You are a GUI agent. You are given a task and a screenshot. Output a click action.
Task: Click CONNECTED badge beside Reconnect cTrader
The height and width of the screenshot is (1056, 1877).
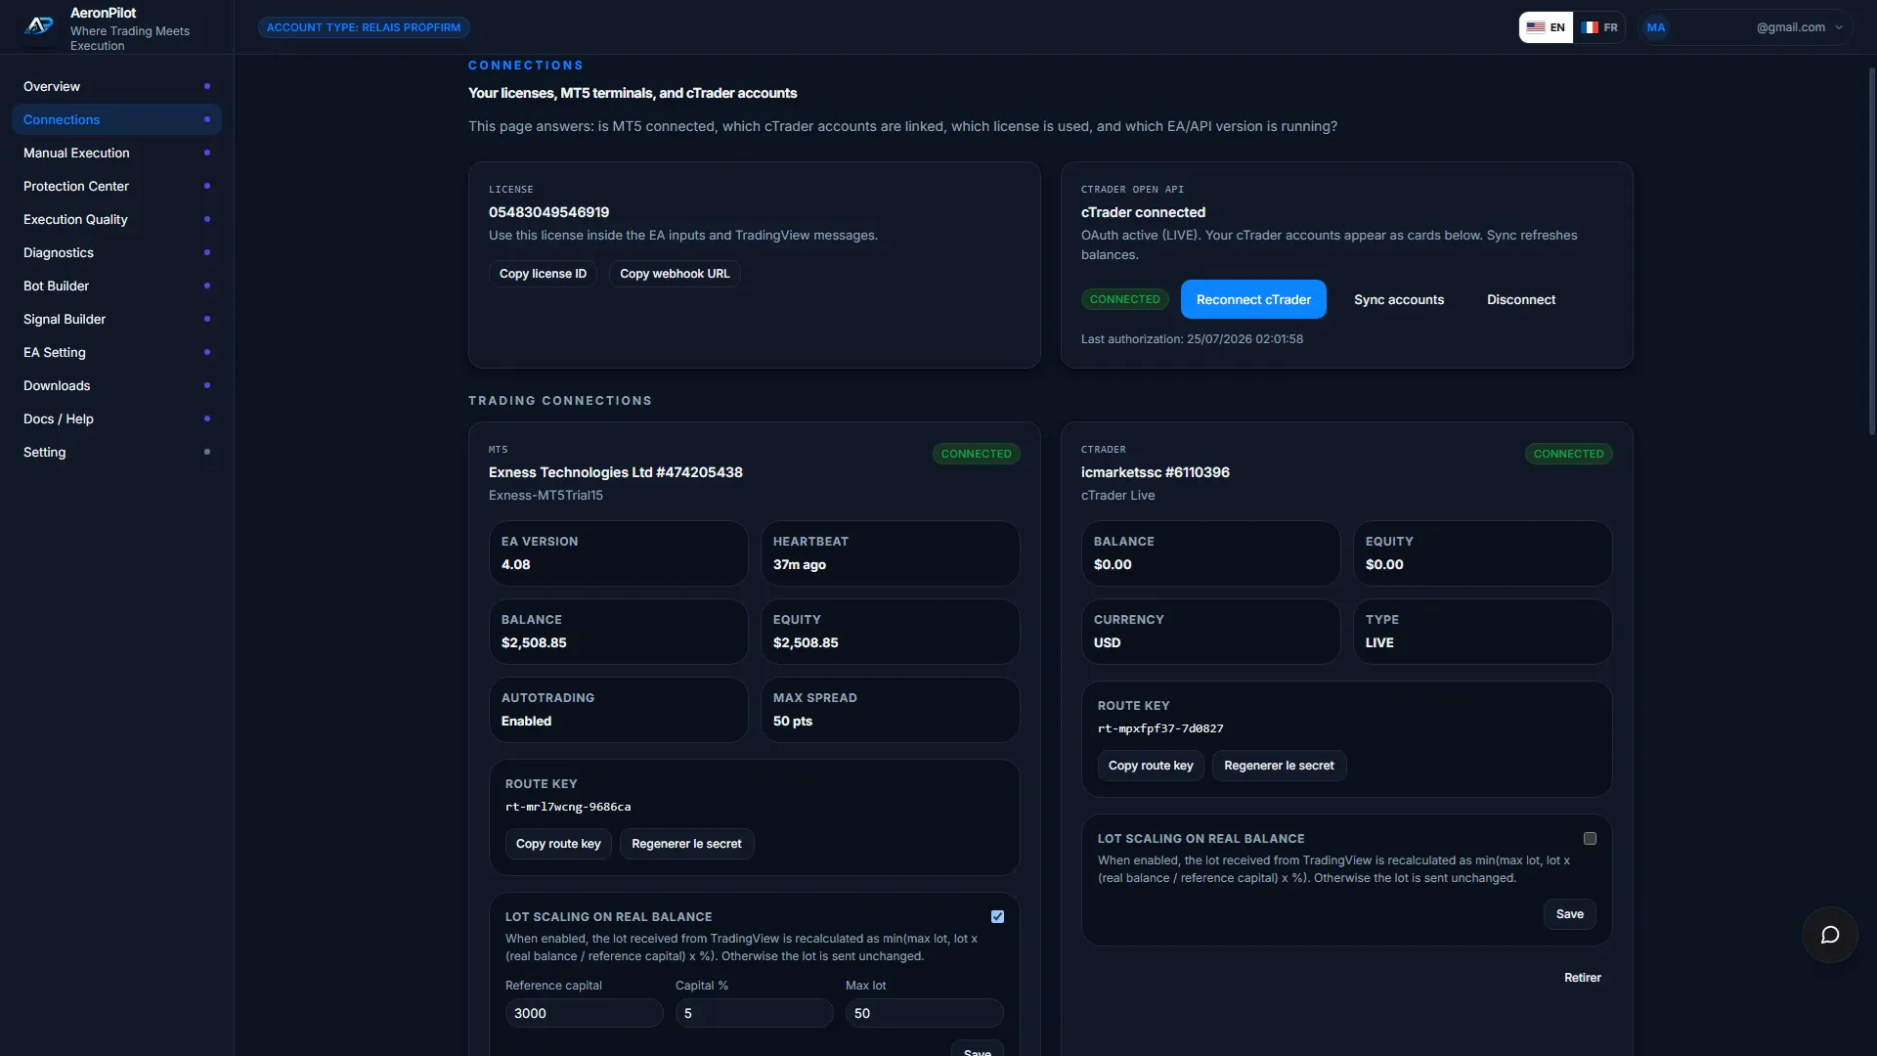click(1124, 299)
